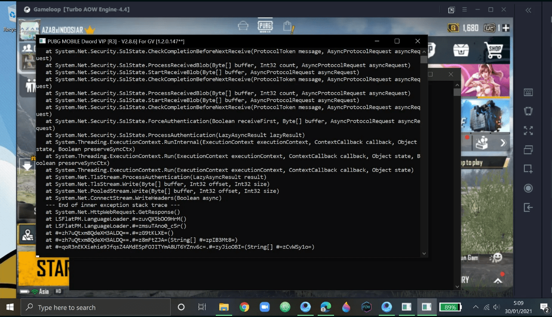Viewport: 552px width, 317px height.
Task: Open shopping bag events icon
Action: pos(288,27)
